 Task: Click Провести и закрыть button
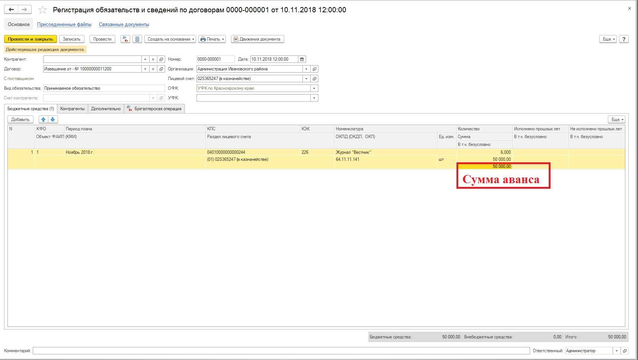point(31,39)
